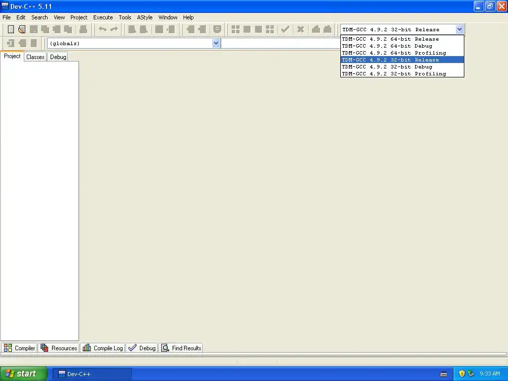Click the 9:33 AM system clock
This screenshot has height=381, width=508.
pyautogui.click(x=490, y=374)
